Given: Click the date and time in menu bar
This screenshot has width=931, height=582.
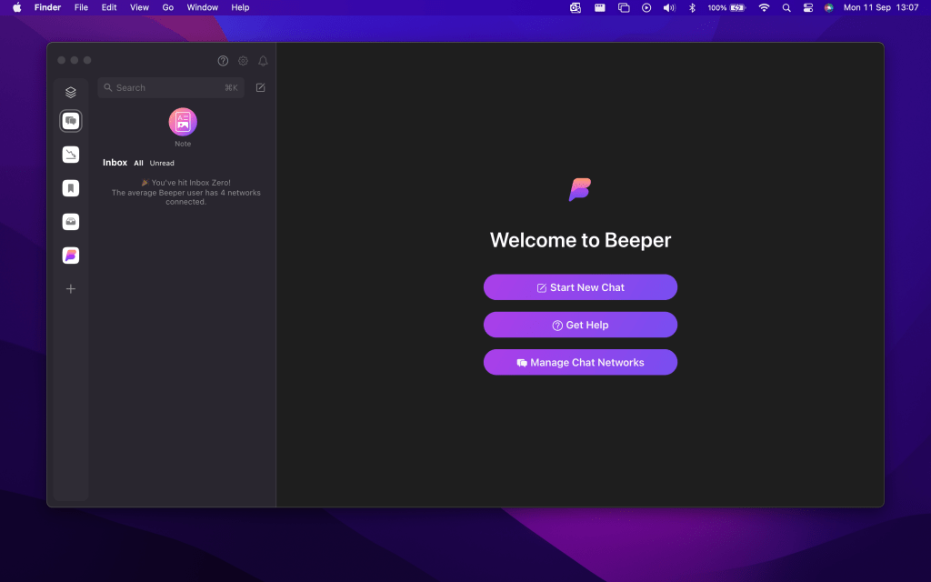Looking at the screenshot, I should (x=881, y=7).
